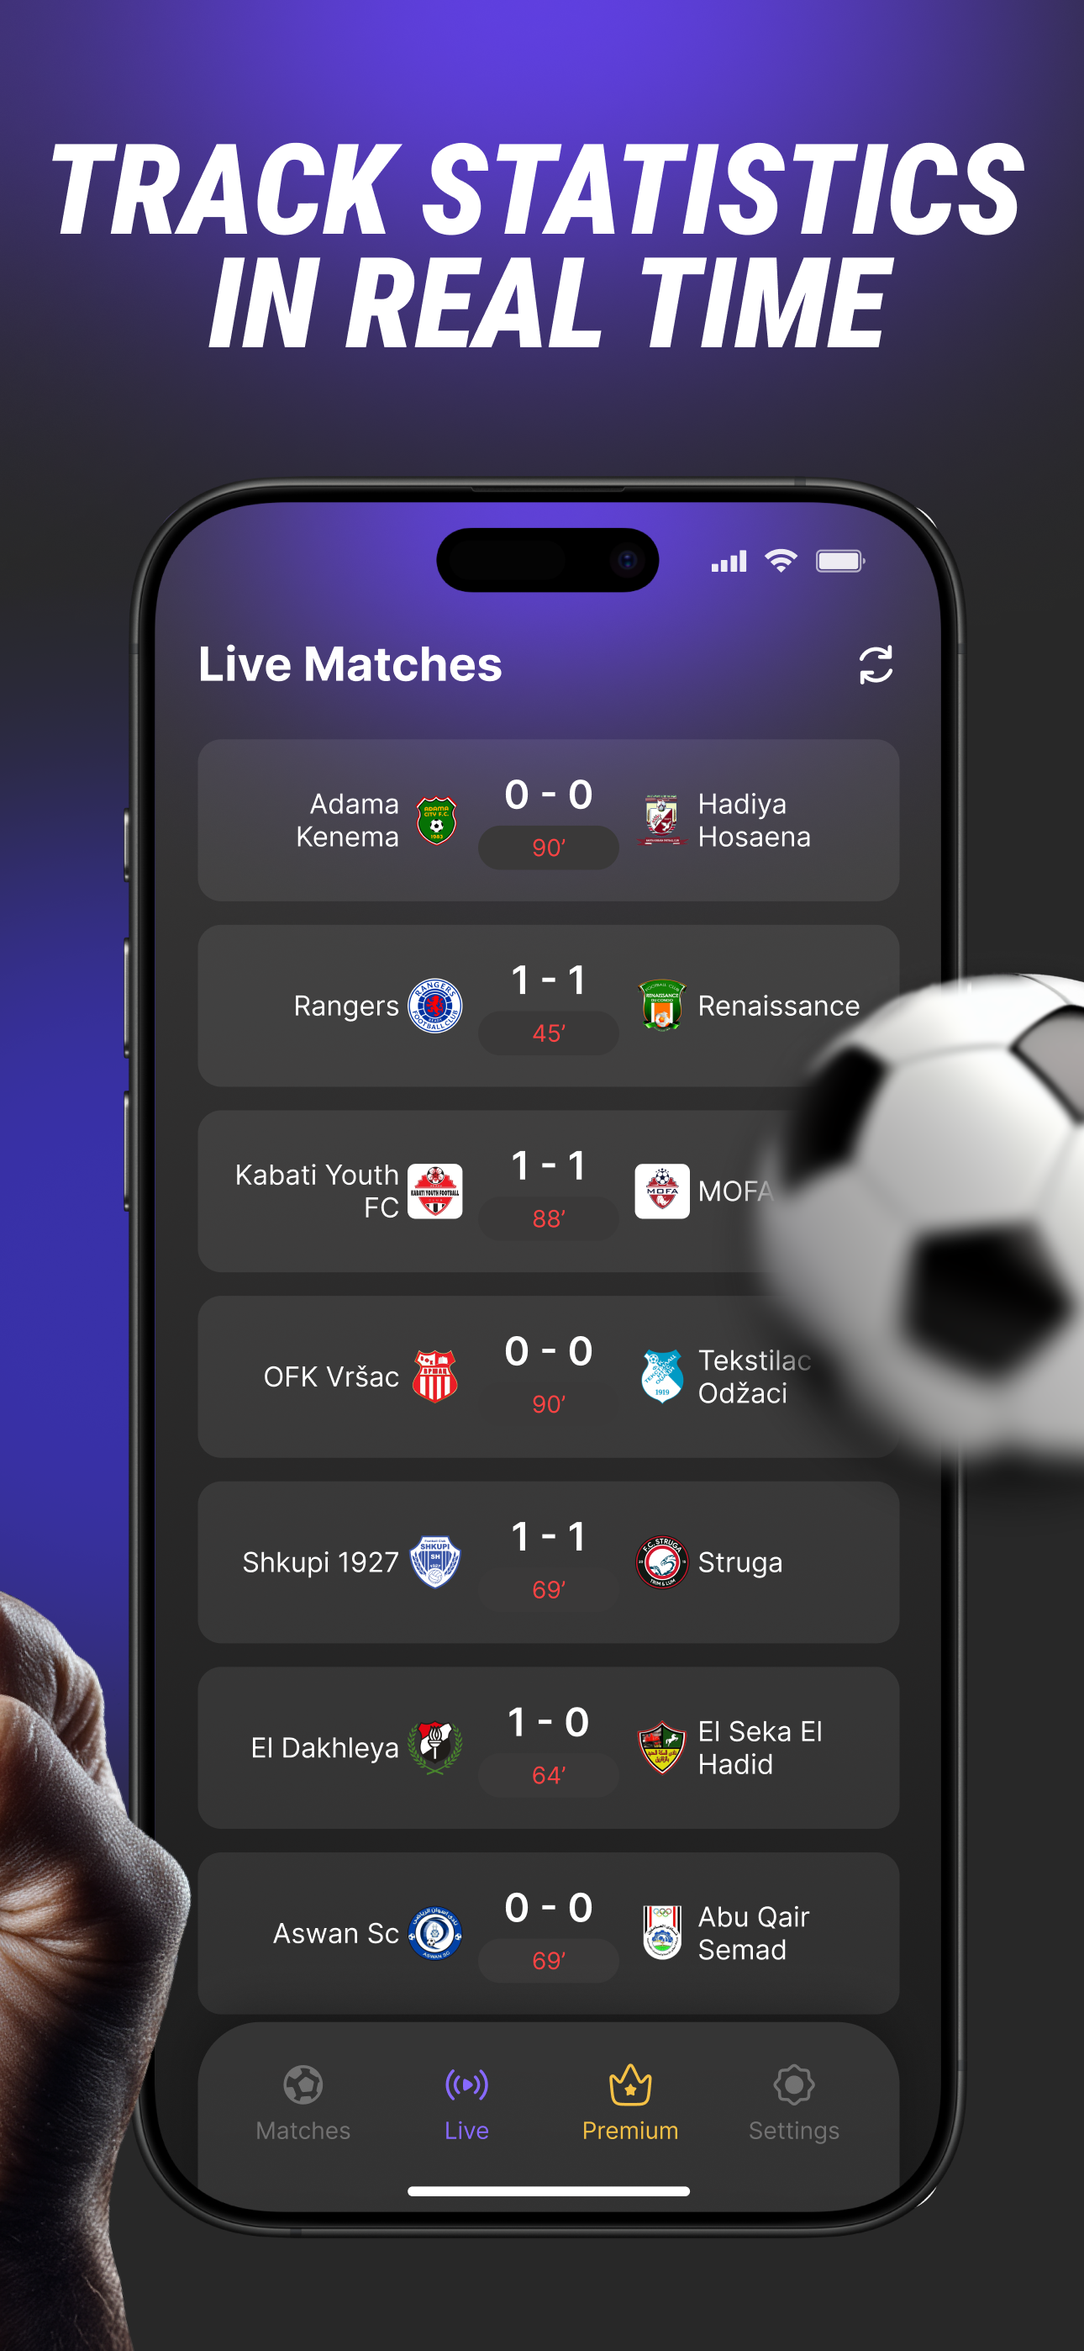The height and width of the screenshot is (2351, 1084).
Task: Select the Struga club badge
Action: click(x=661, y=1561)
